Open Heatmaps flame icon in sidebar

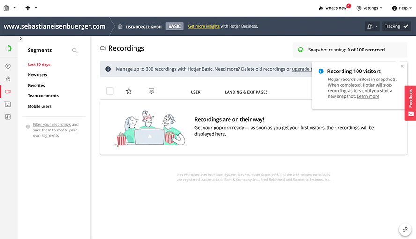[8, 79]
